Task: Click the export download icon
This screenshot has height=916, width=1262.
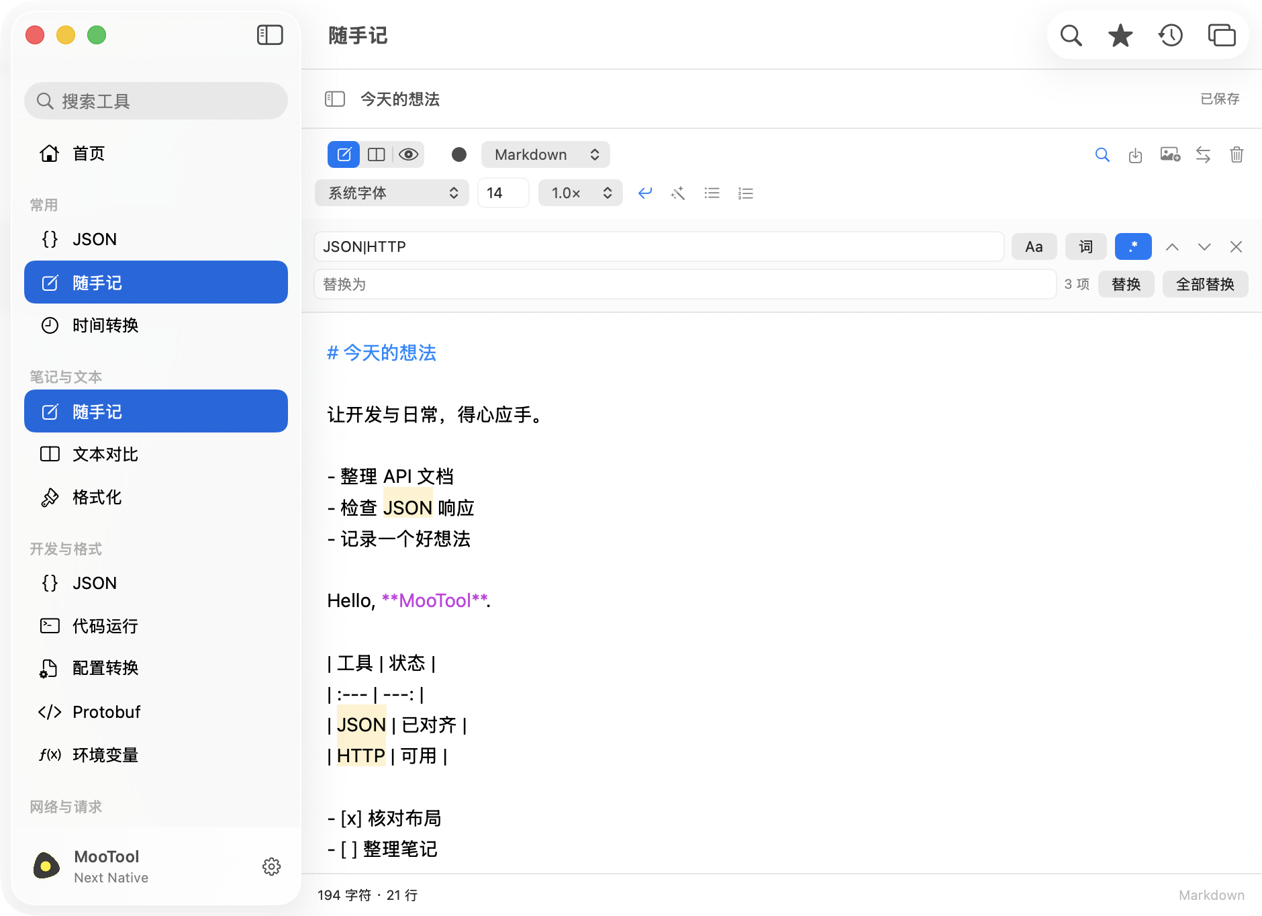Action: tap(1135, 155)
